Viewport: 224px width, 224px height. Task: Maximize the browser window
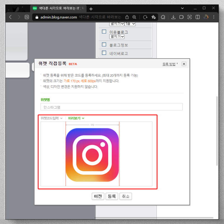point(204,8)
